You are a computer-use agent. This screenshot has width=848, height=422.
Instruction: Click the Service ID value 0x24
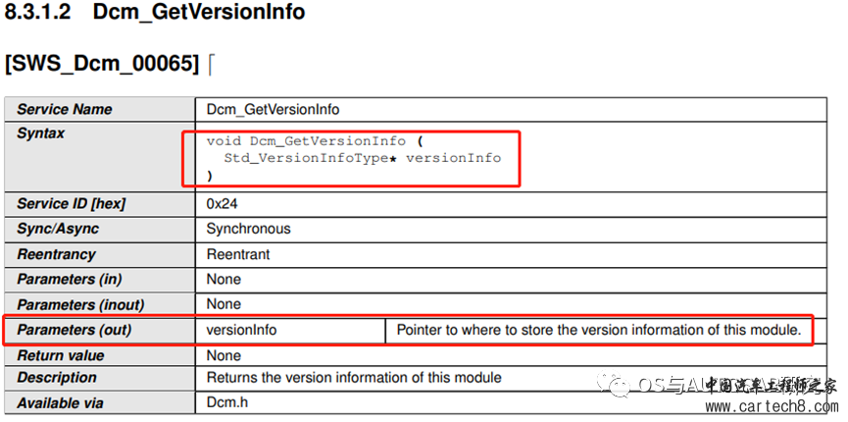click(223, 204)
